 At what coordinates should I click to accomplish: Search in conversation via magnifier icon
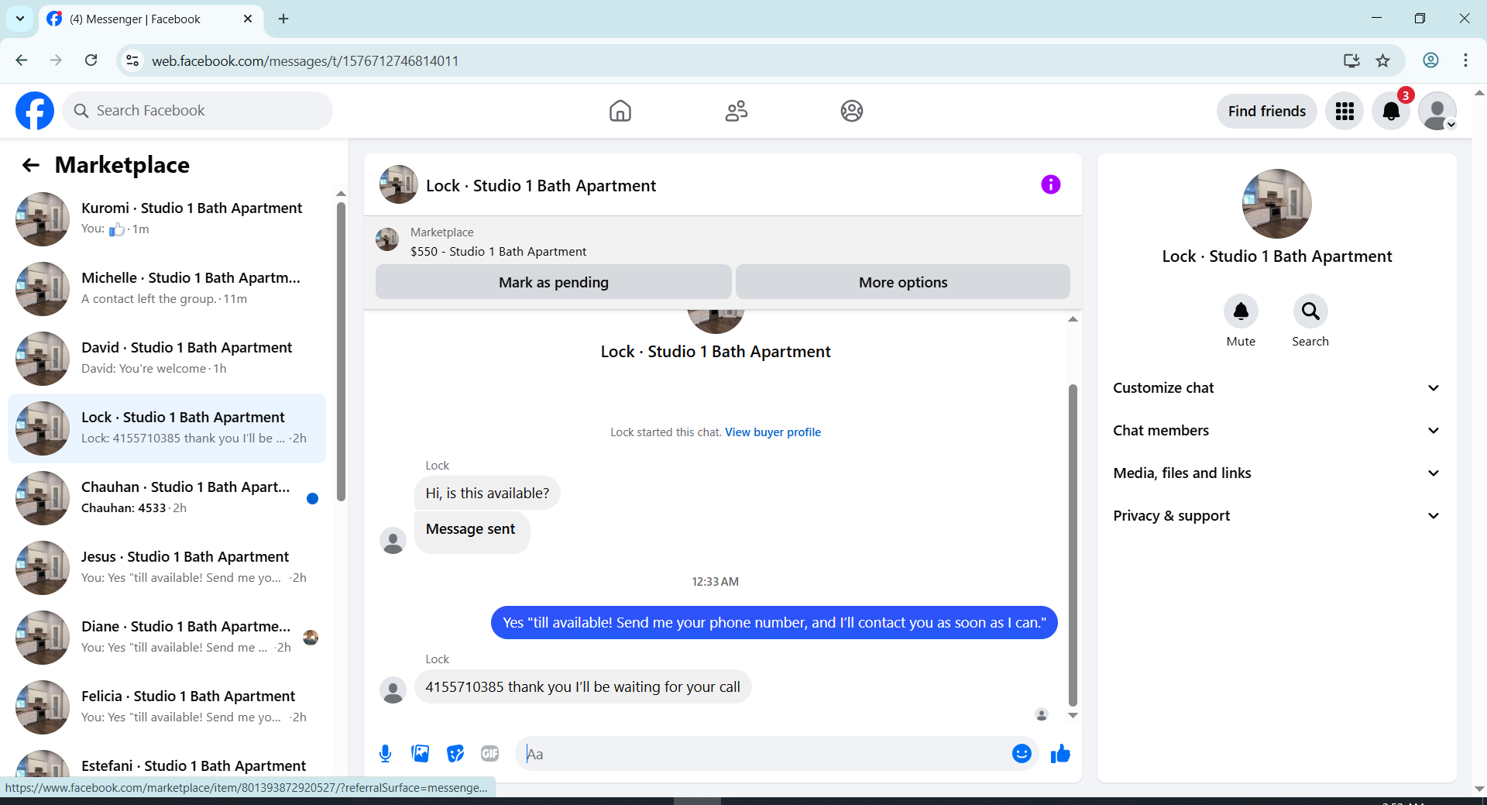pyautogui.click(x=1310, y=311)
